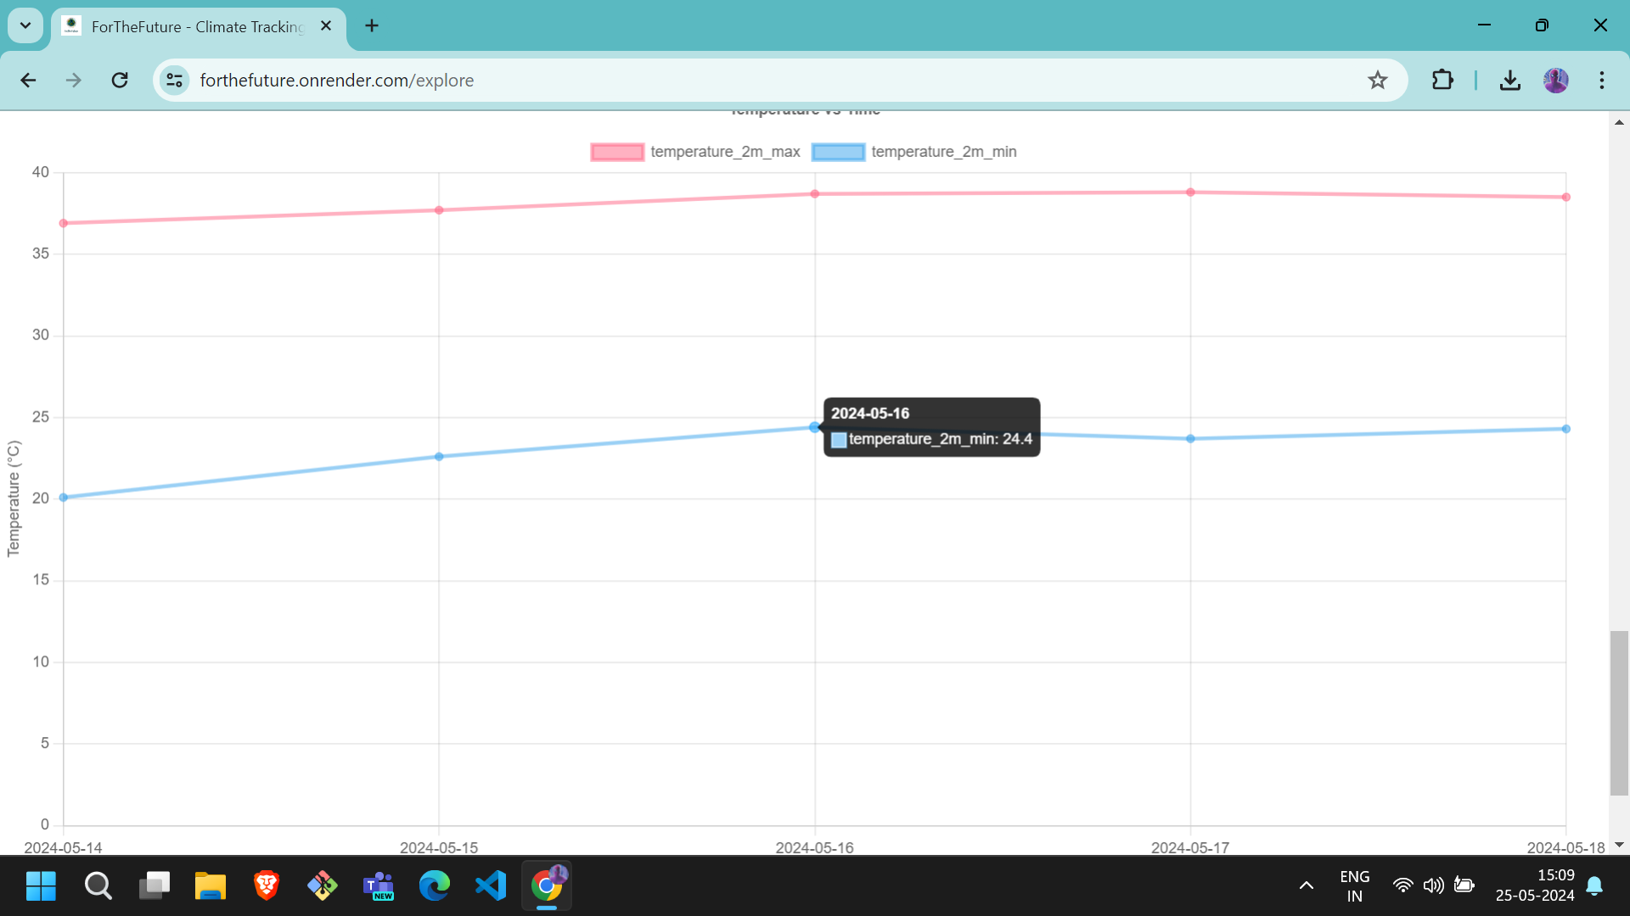The image size is (1630, 916).
Task: Expand tab search dropdown arrow
Action: pyautogui.click(x=25, y=25)
